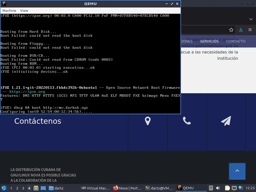This screenshot has width=256, height=192.
Task: Expand the browser tab list chevron
Action: tap(251, 19)
